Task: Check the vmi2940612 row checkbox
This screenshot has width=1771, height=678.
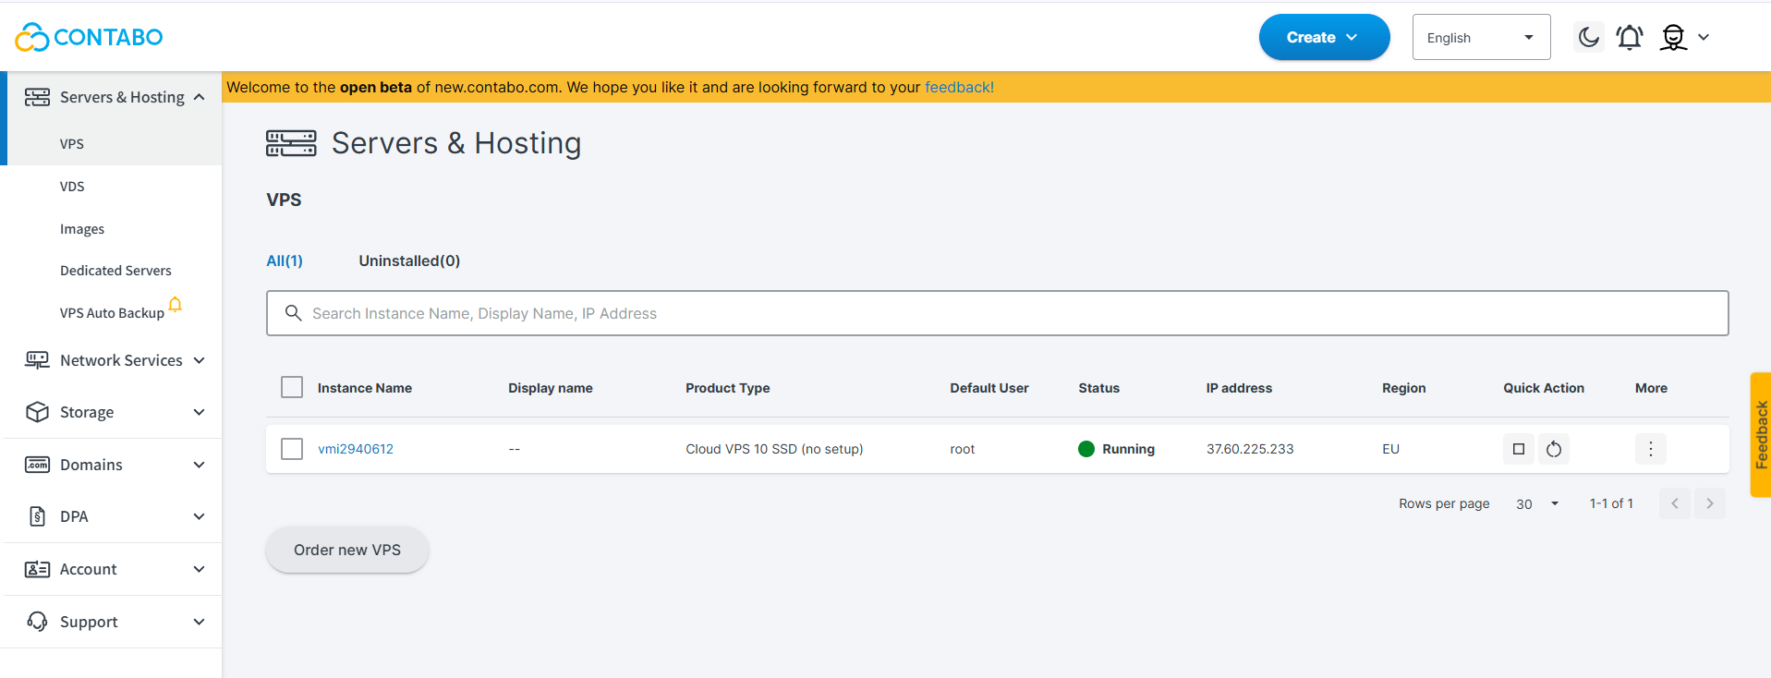Action: coord(292,449)
